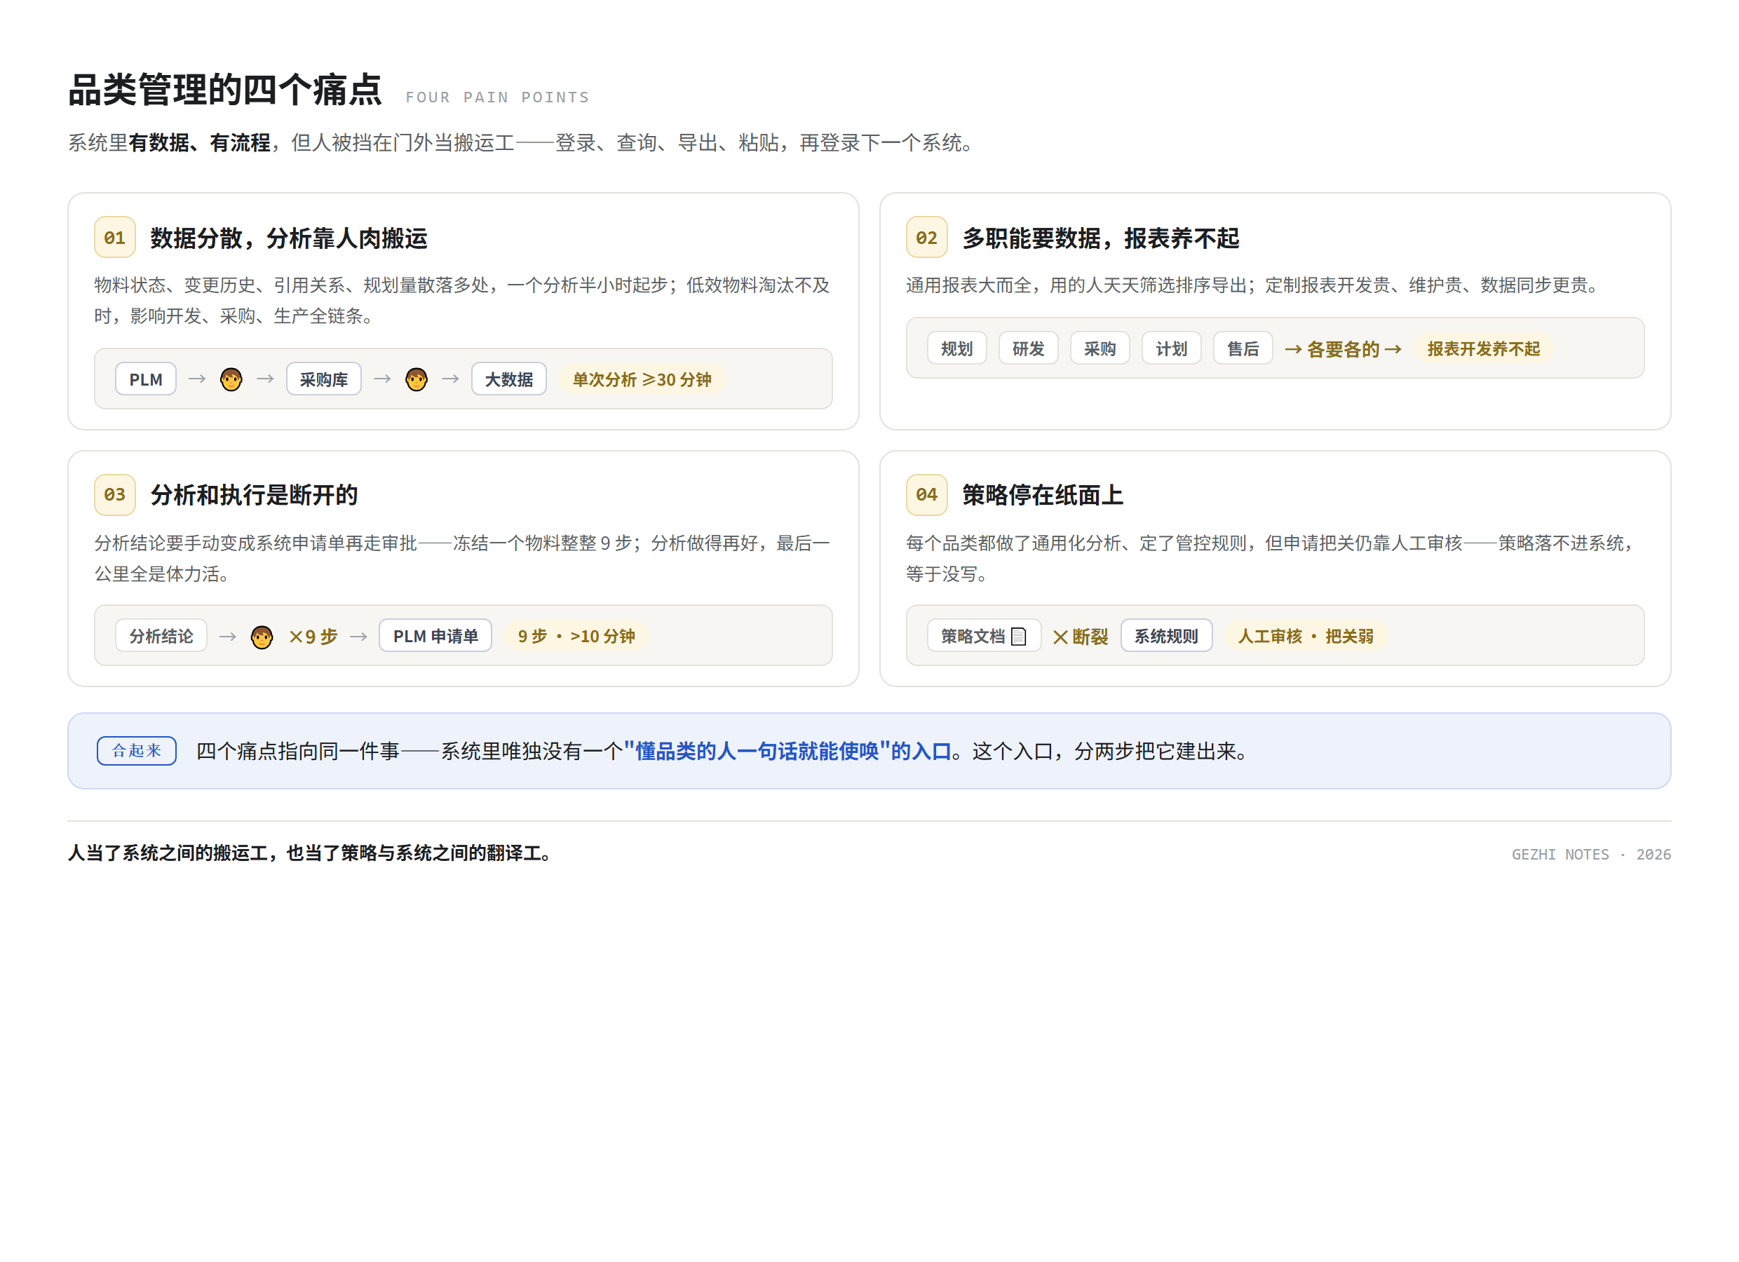Click the X mark before 断裂
This screenshot has height=1262, width=1739.
[1060, 637]
